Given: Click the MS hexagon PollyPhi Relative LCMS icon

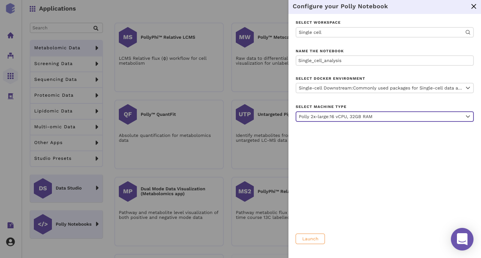Looking at the screenshot, I should [128, 37].
